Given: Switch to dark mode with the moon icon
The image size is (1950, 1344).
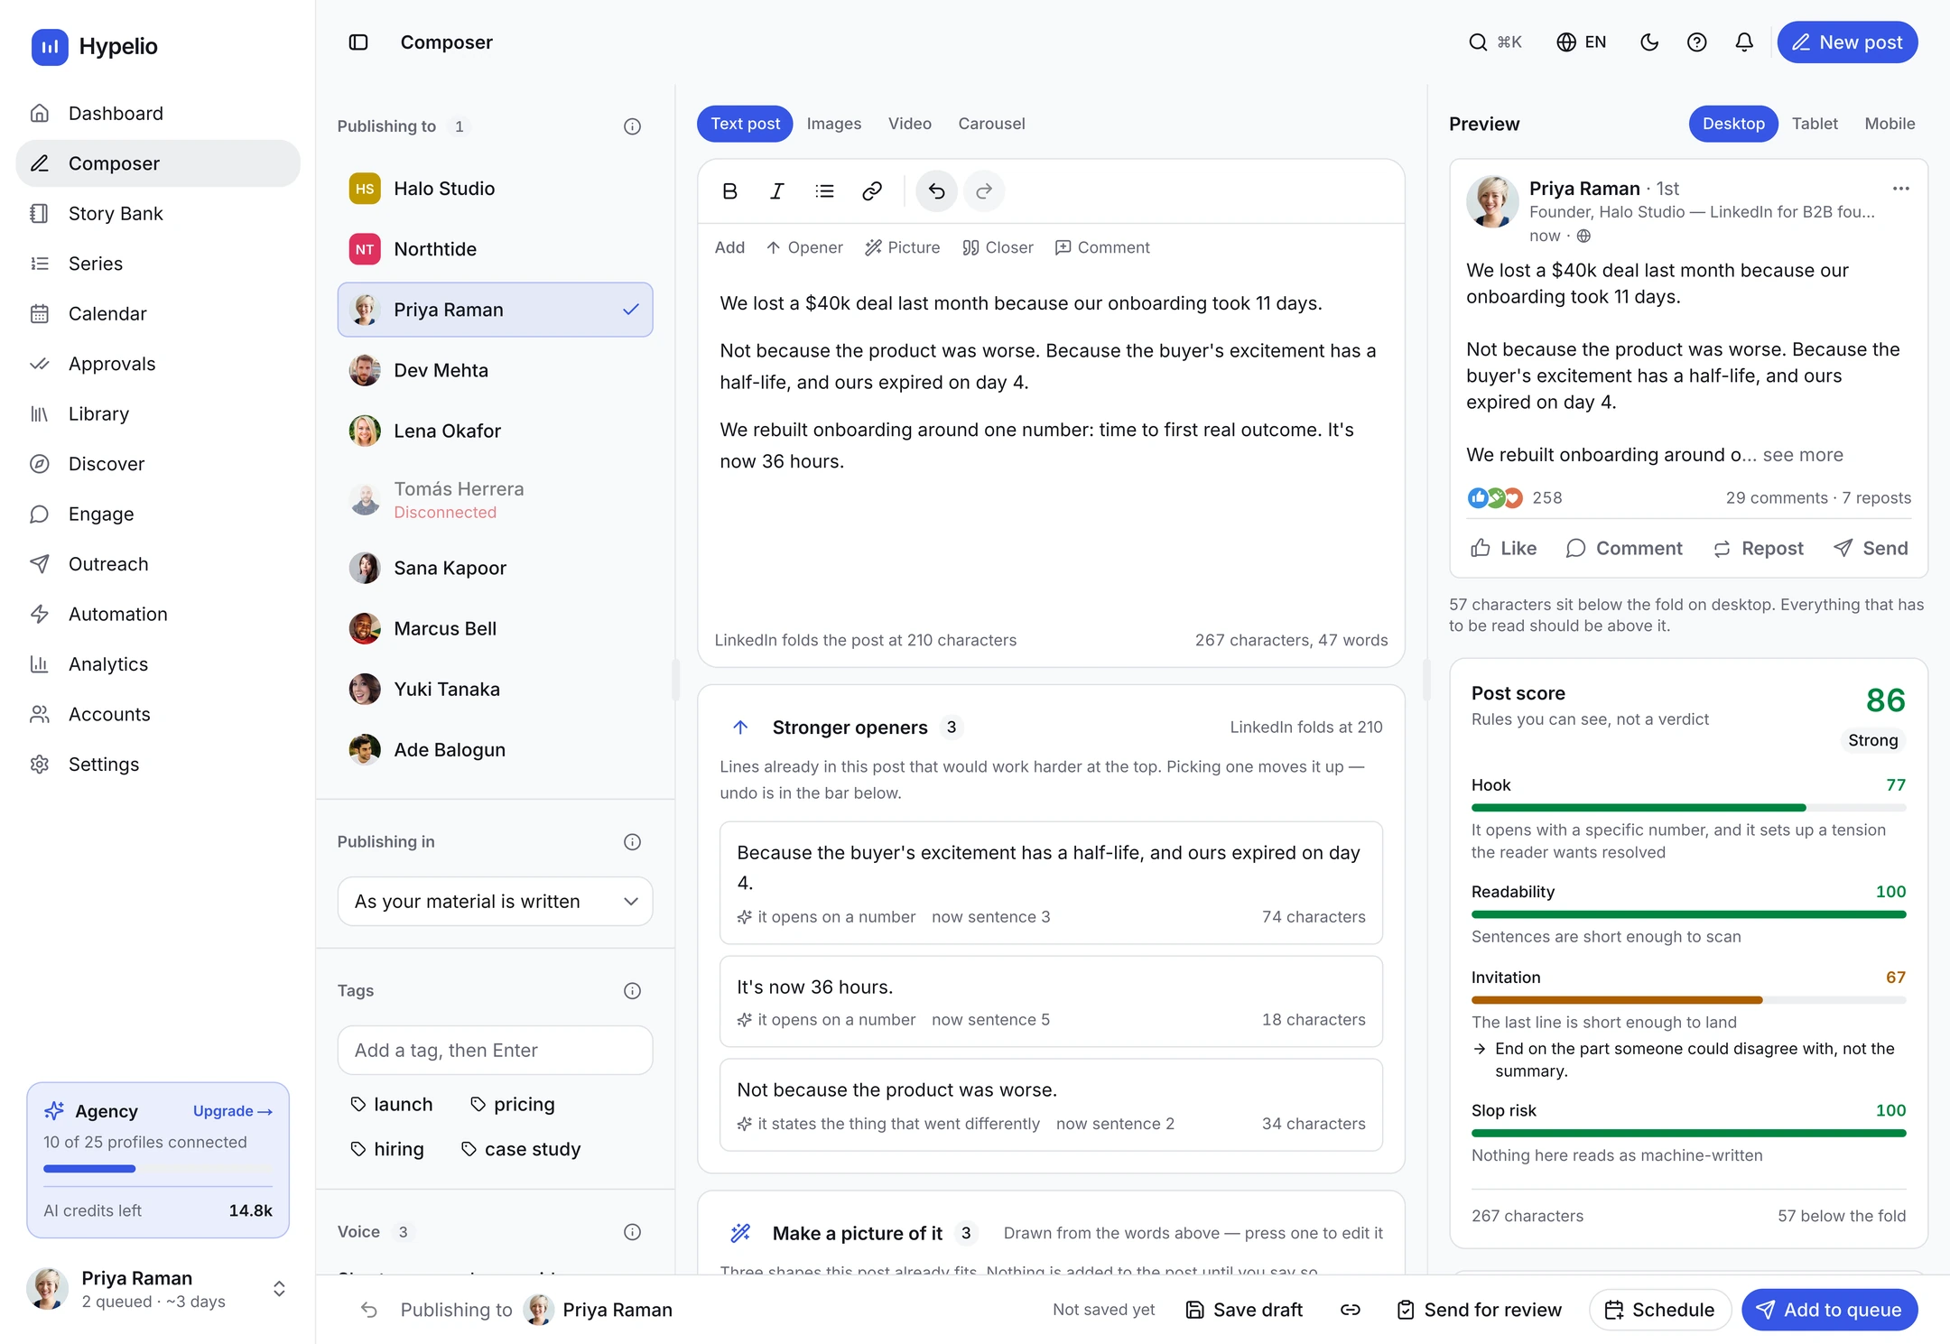Looking at the screenshot, I should point(1649,42).
